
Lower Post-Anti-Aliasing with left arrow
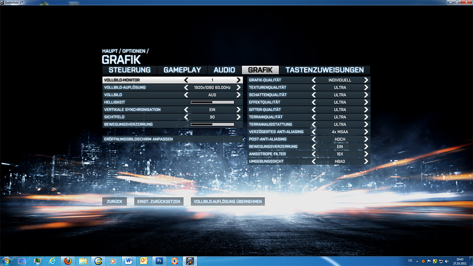(x=314, y=139)
